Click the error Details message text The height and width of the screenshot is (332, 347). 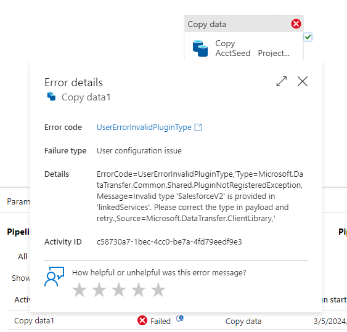tap(200, 196)
